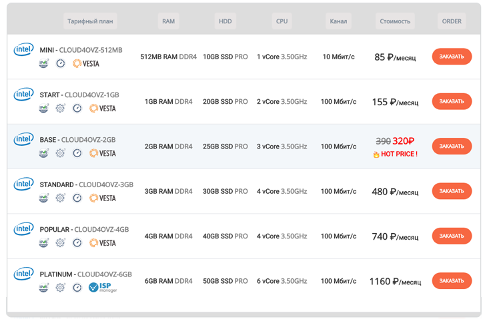The image size is (487, 319).
Task: Click '3GB RAM DDR4' cell
Action: (169, 191)
